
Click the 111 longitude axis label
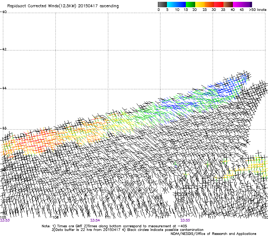(108, 217)
